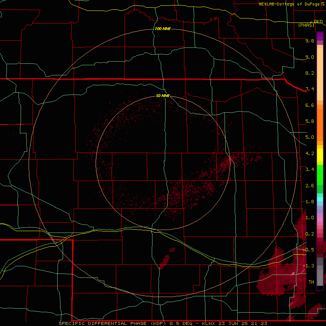The height and width of the screenshot is (326, 326).
Task: Select the 1.0 value on color scale
Action: 310,218
